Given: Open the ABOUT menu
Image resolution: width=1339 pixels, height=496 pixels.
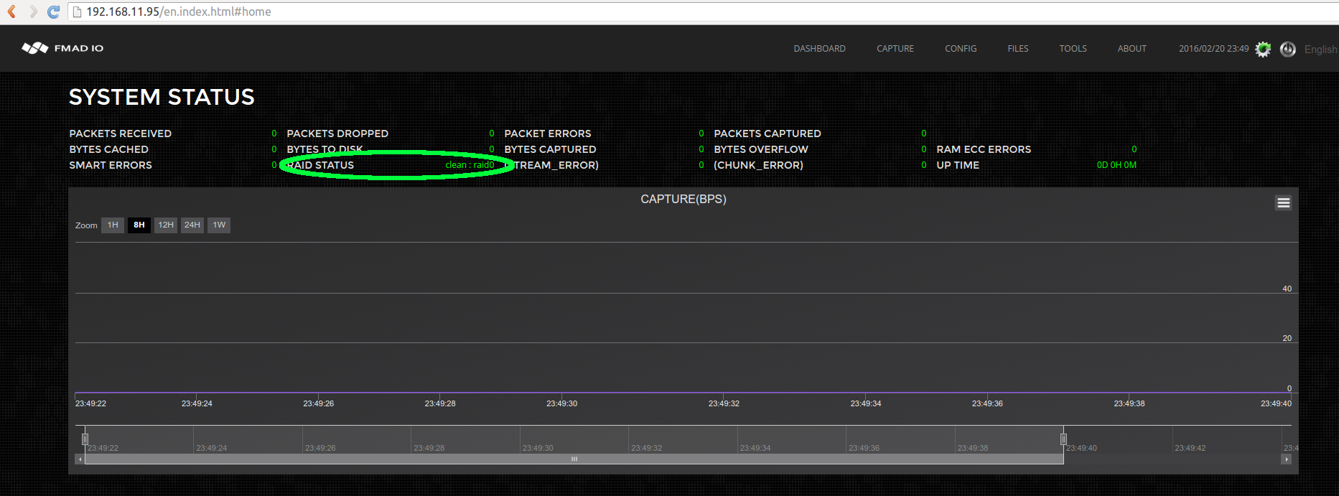Looking at the screenshot, I should click(1132, 49).
